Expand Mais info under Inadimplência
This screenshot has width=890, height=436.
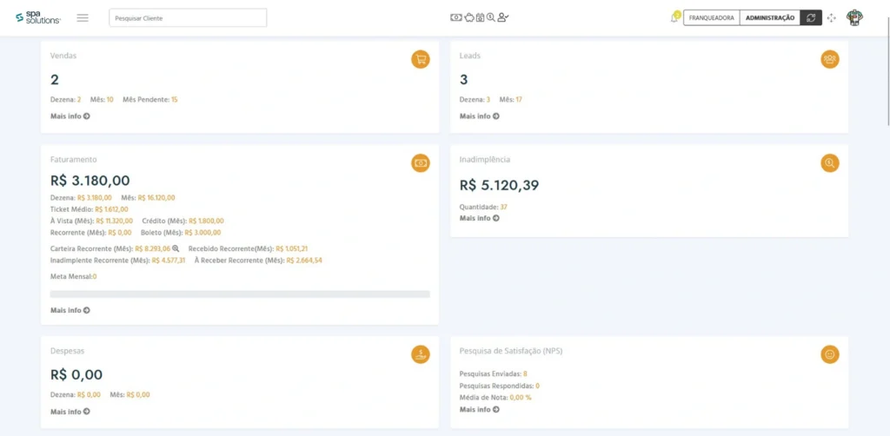pos(479,218)
